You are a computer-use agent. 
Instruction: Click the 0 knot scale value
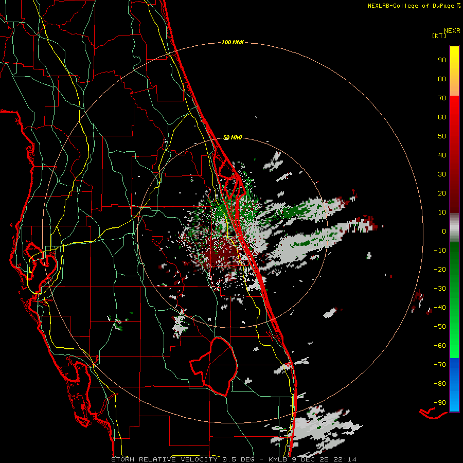coord(444,231)
